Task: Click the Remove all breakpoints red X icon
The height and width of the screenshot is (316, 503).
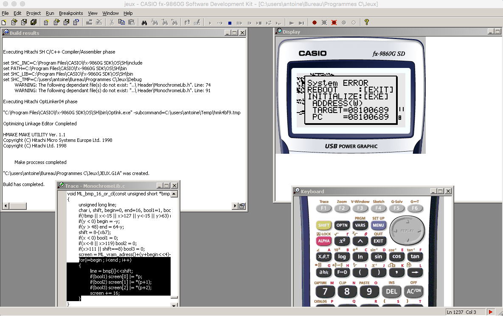Action: click(x=334, y=23)
